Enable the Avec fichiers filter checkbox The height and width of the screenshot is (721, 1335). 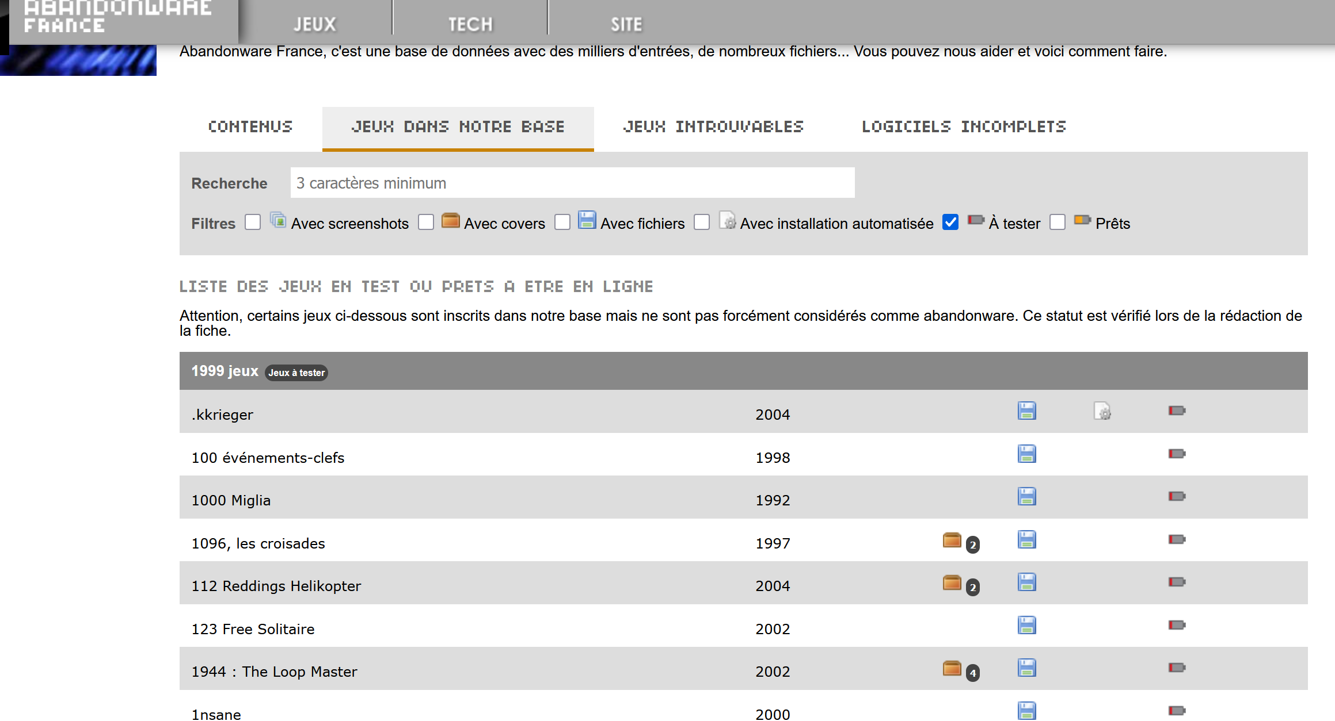(562, 222)
